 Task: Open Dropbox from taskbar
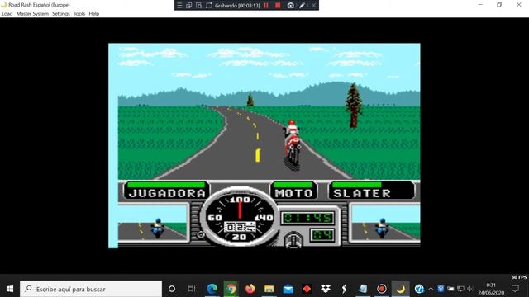tap(326, 289)
